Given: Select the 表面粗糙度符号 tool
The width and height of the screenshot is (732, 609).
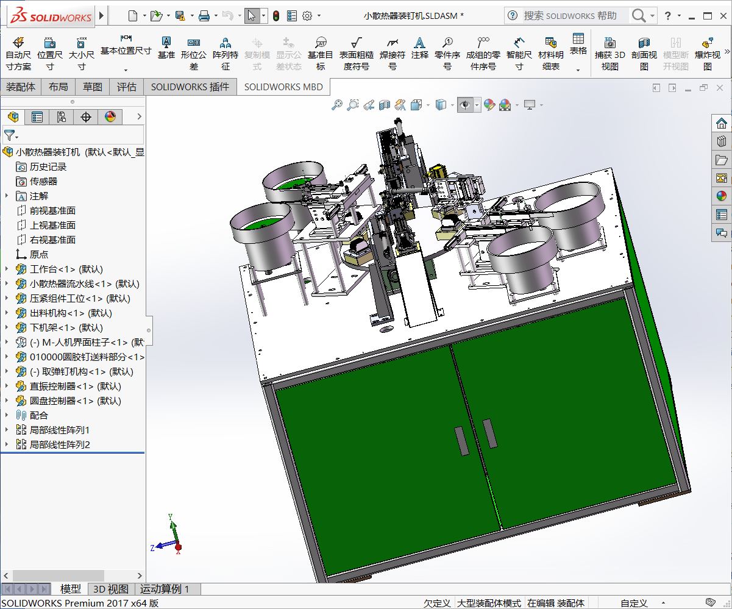Looking at the screenshot, I should [x=357, y=53].
